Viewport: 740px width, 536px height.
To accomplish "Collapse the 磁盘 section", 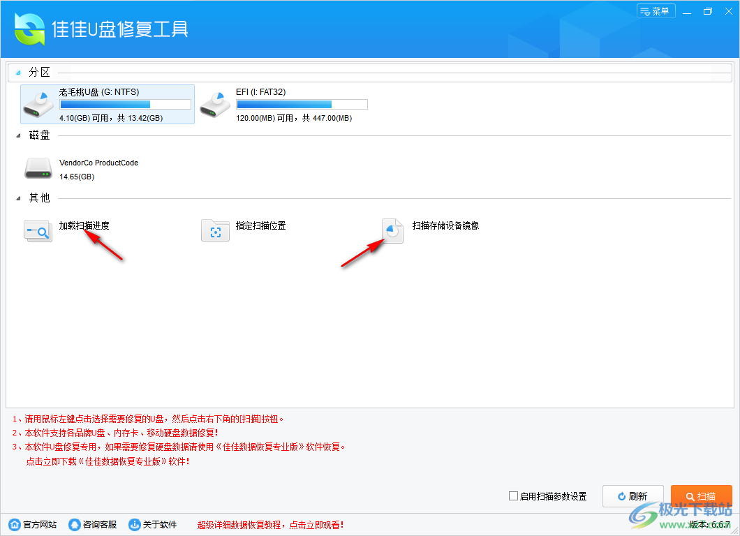I will click(x=18, y=136).
